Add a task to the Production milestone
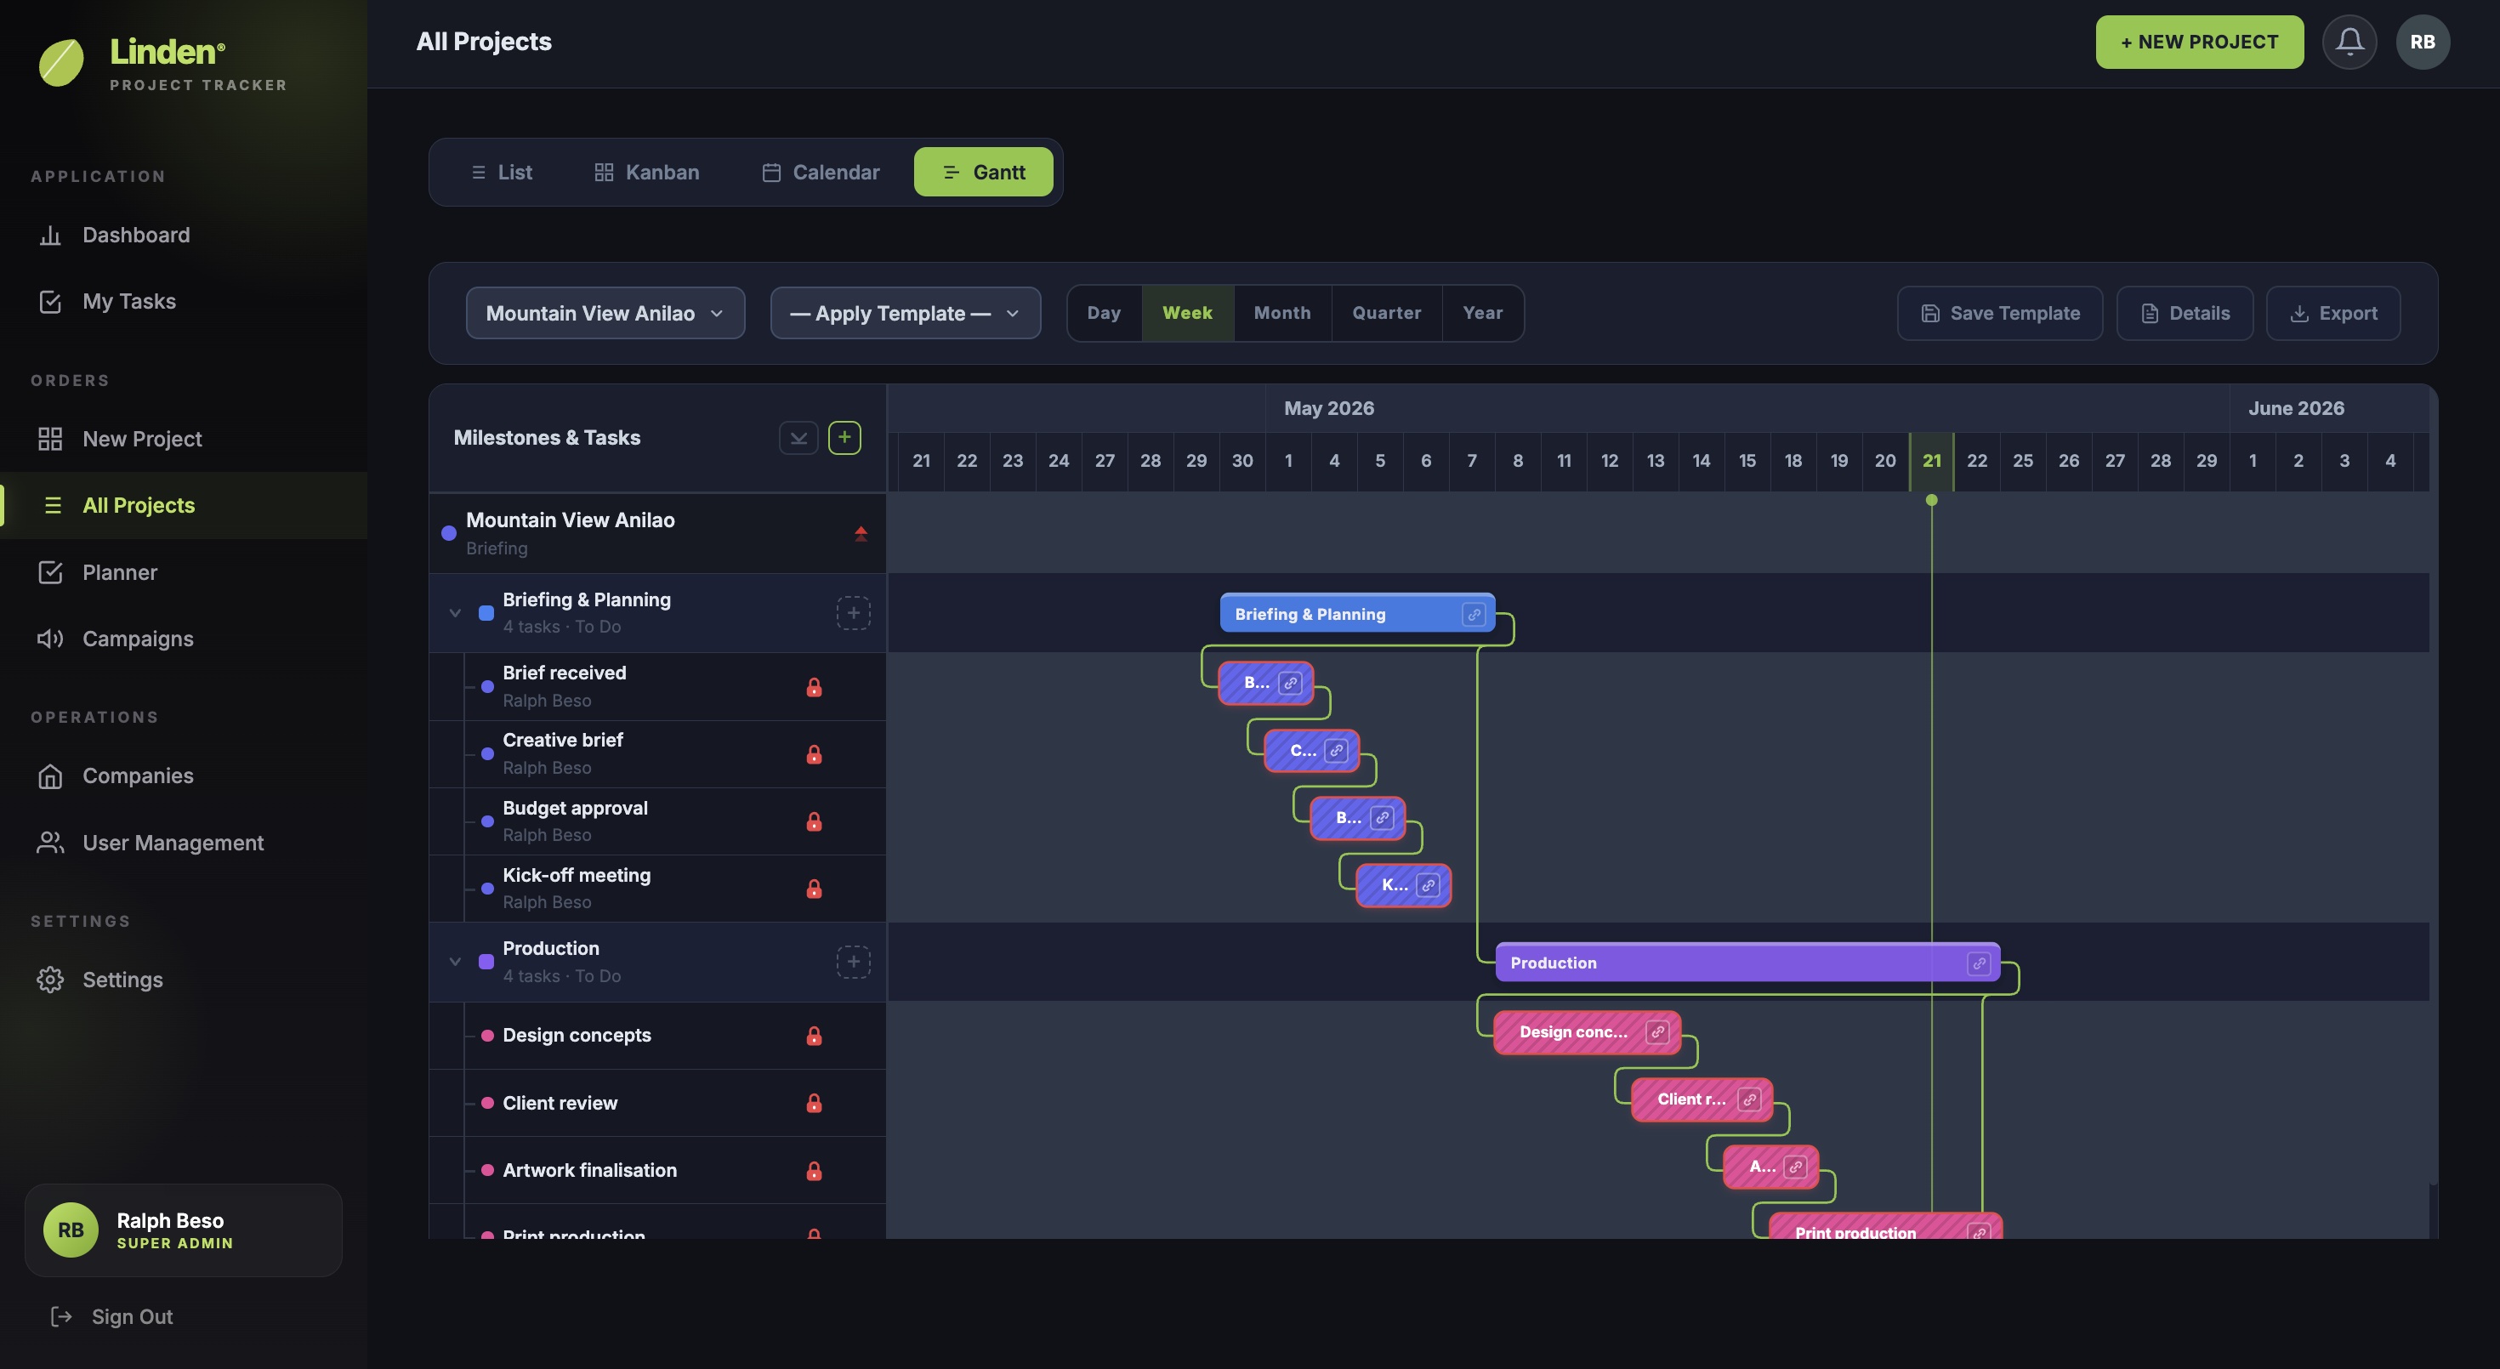 coord(853,962)
